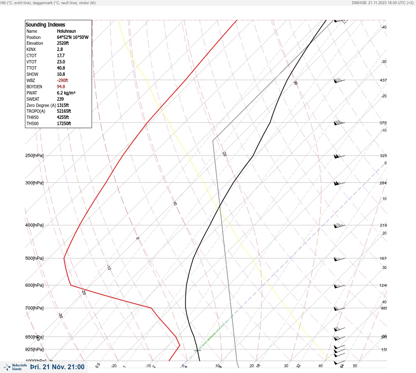Click the wind barb at 400 hPa

pyautogui.click(x=339, y=225)
